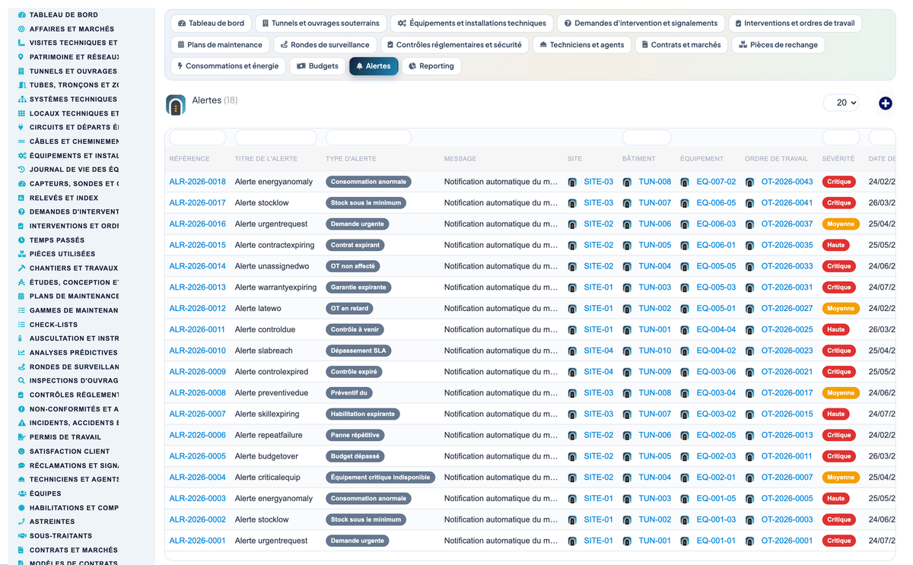Sort by the Sévérité column header
The width and height of the screenshot is (913, 565).
point(838,159)
